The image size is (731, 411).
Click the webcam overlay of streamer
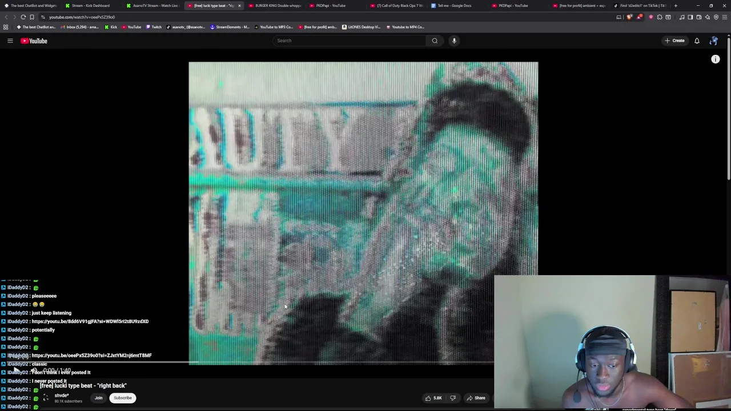coord(612,342)
